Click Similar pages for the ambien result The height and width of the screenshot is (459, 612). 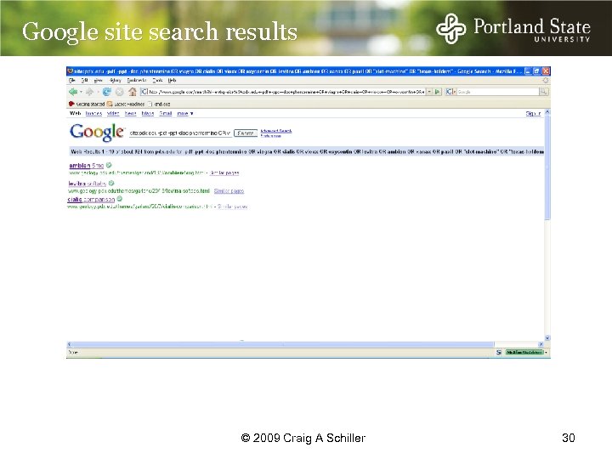pyautogui.click(x=224, y=173)
